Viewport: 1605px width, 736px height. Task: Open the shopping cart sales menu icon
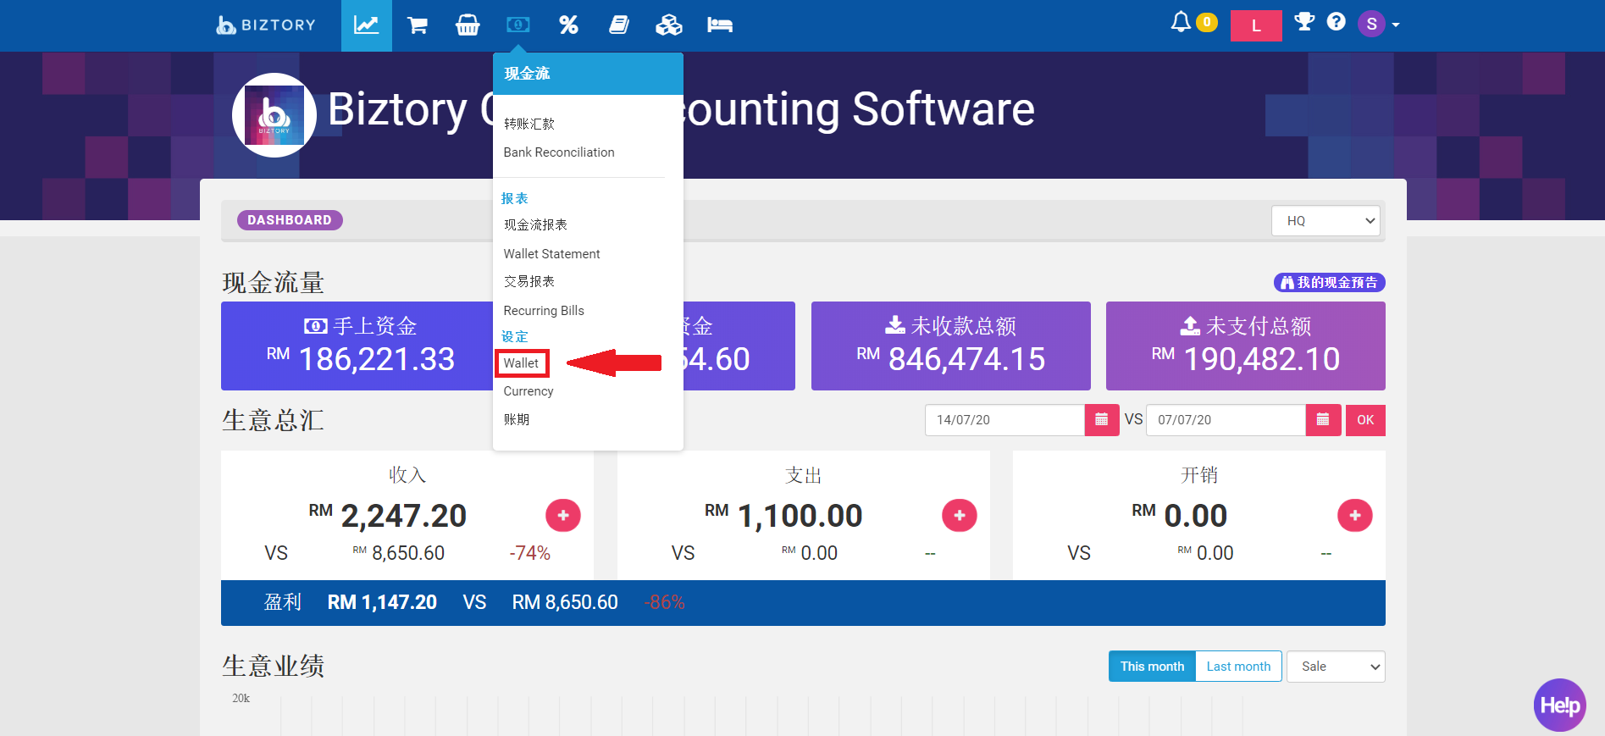pyautogui.click(x=417, y=25)
